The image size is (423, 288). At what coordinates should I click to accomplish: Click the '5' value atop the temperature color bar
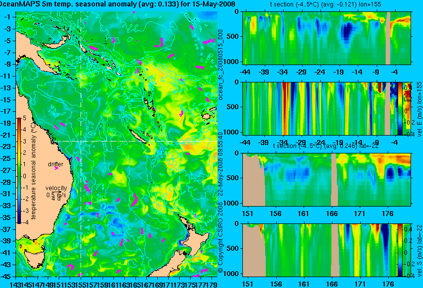pyautogui.click(x=24, y=118)
